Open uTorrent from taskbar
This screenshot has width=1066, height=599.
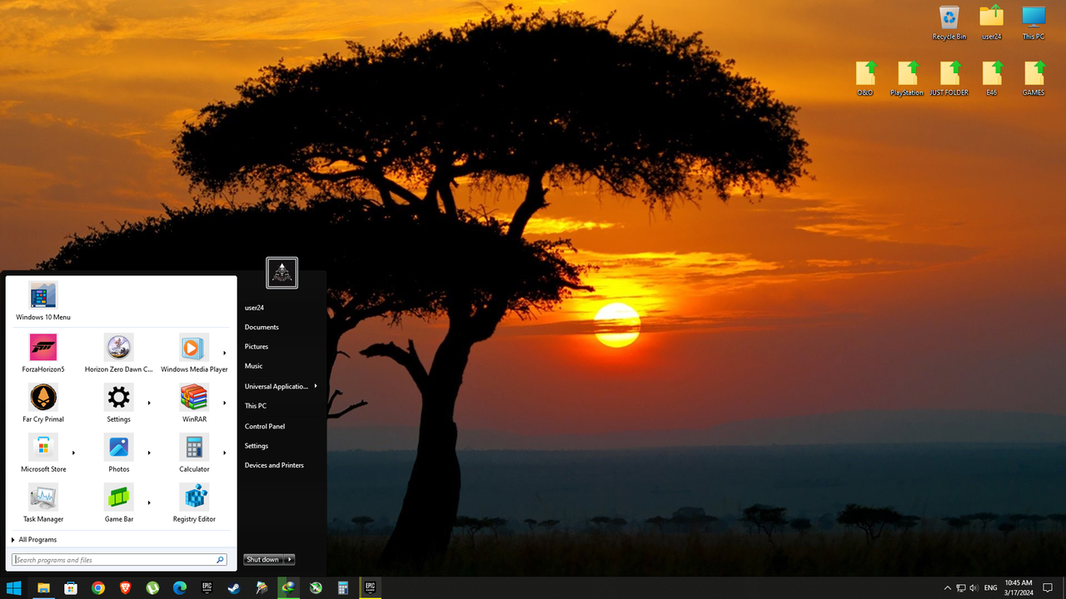(152, 587)
